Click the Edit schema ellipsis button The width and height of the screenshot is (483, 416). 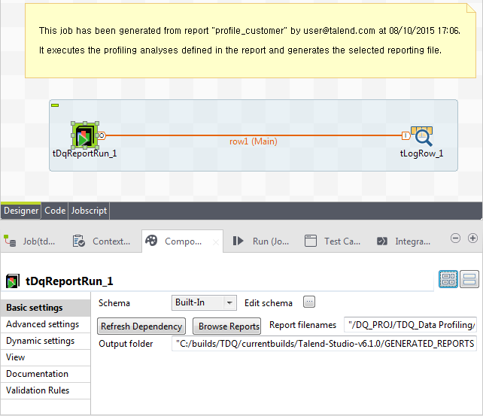click(x=309, y=302)
